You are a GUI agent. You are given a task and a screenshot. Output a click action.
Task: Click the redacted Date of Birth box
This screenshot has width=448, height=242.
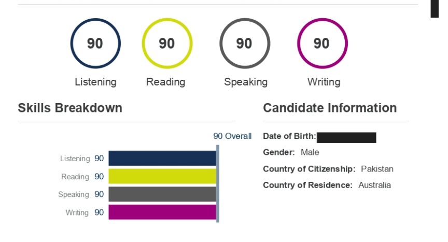pyautogui.click(x=346, y=137)
